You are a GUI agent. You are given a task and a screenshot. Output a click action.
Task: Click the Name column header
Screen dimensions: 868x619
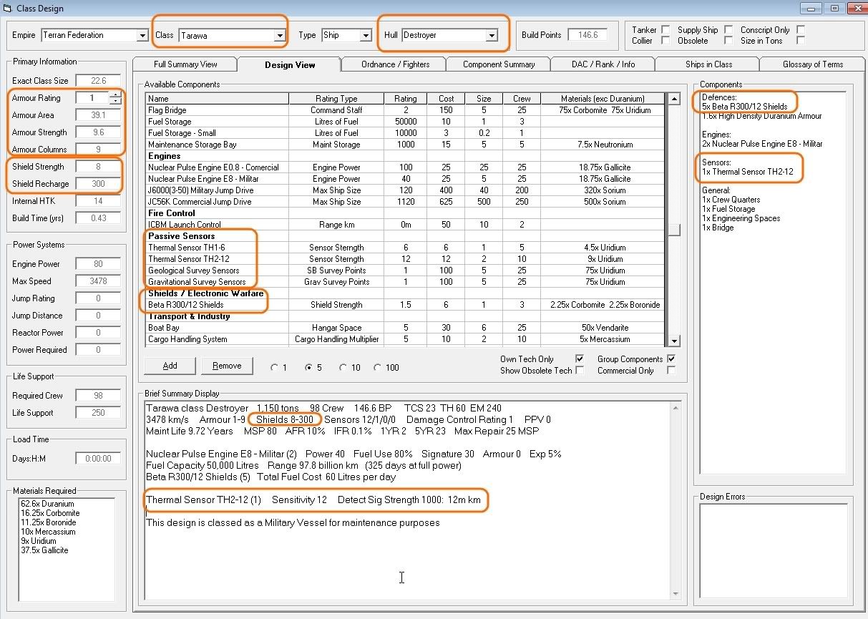point(218,99)
